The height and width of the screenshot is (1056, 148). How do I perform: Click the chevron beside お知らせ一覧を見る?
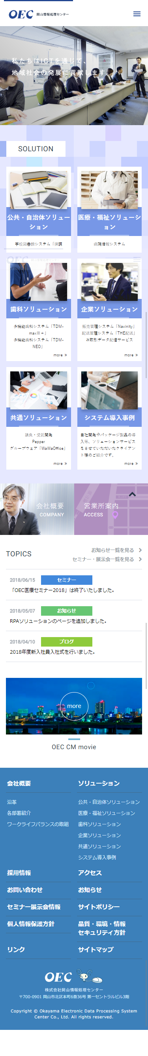(x=140, y=550)
